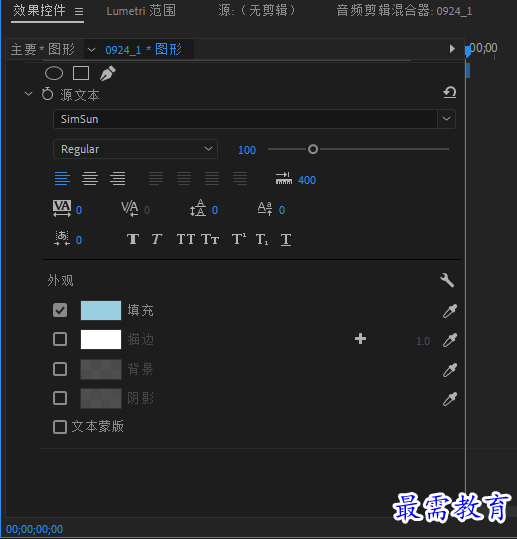The image size is (517, 539).
Task: Open the 效果控件 panel menu icon
Action: click(79, 12)
